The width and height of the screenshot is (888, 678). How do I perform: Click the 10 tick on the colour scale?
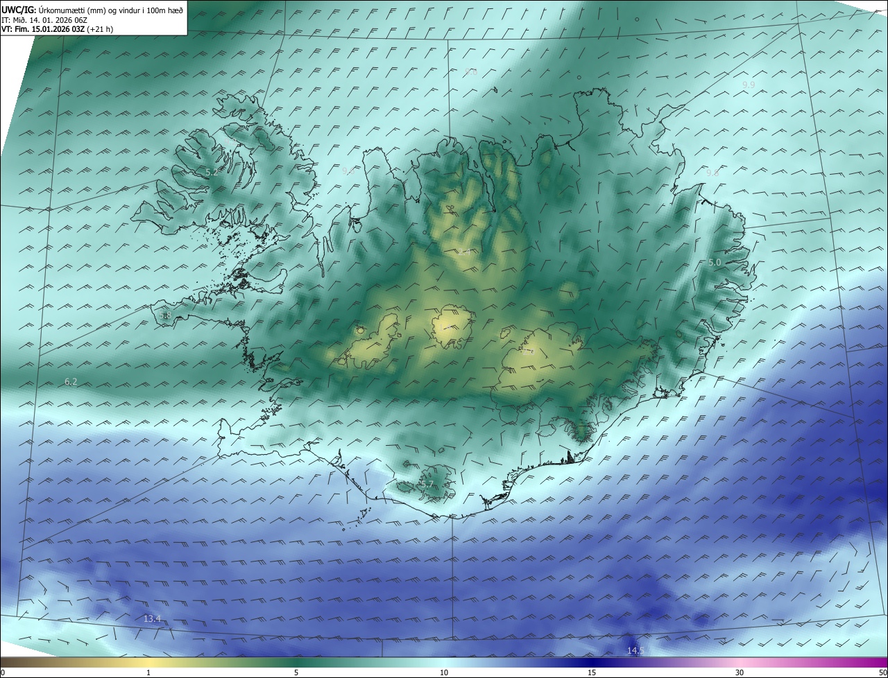(444, 672)
